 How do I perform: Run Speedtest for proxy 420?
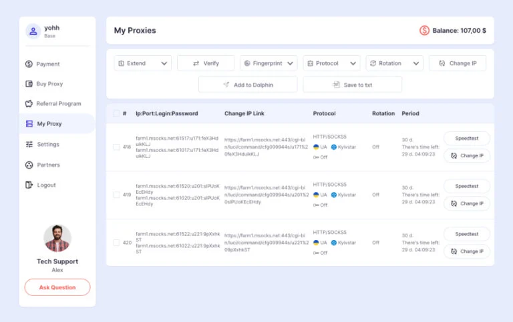pyautogui.click(x=467, y=234)
